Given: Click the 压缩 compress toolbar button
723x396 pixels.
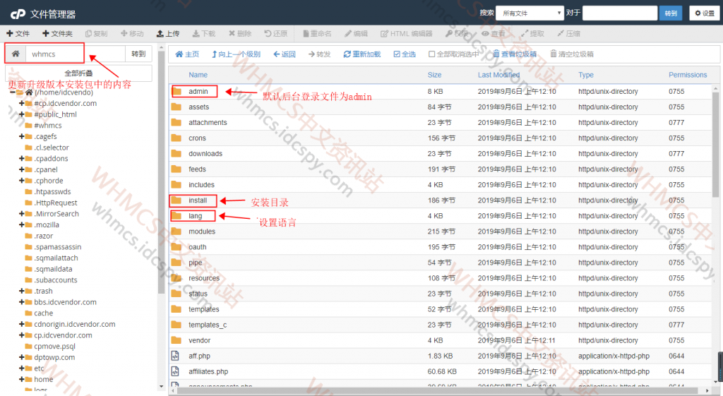Looking at the screenshot, I should (568, 34).
